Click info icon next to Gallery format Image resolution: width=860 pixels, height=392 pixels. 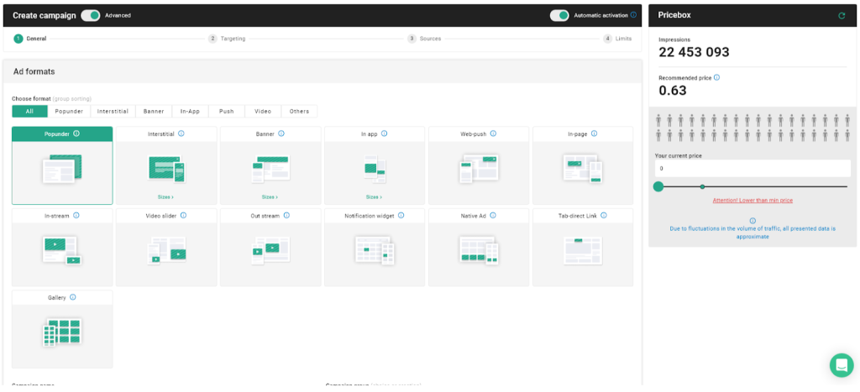73,297
